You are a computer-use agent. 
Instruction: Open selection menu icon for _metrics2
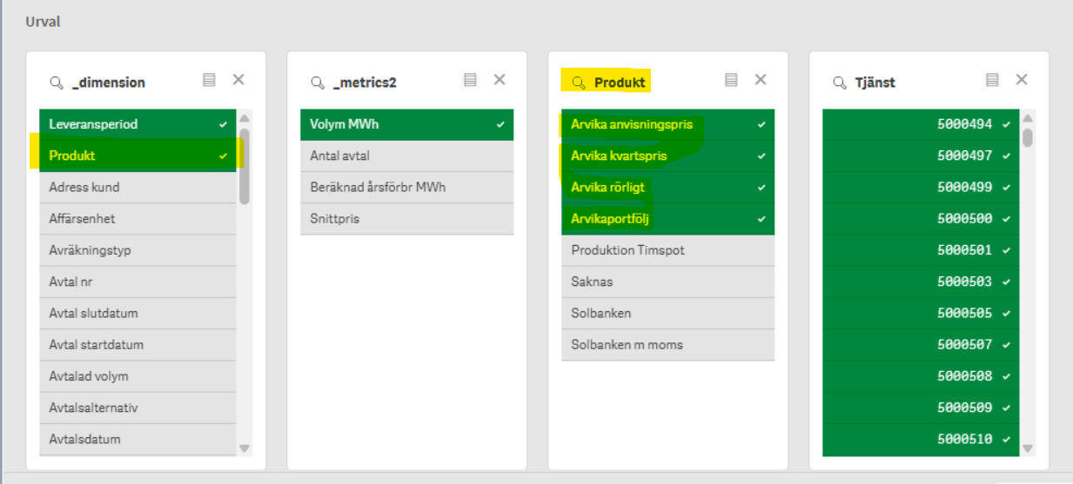click(470, 80)
